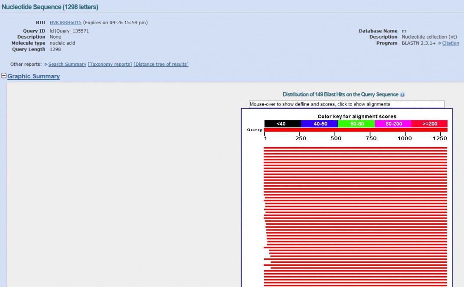Collapse the Graphic Summary section with minus icon
This screenshot has height=287, width=464.
[4, 76]
